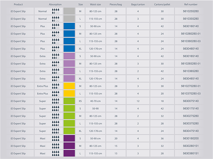The height and width of the screenshot is (159, 213).
Task: Click droplet absorption icon in row 5610270280-01
Action: 56,86
